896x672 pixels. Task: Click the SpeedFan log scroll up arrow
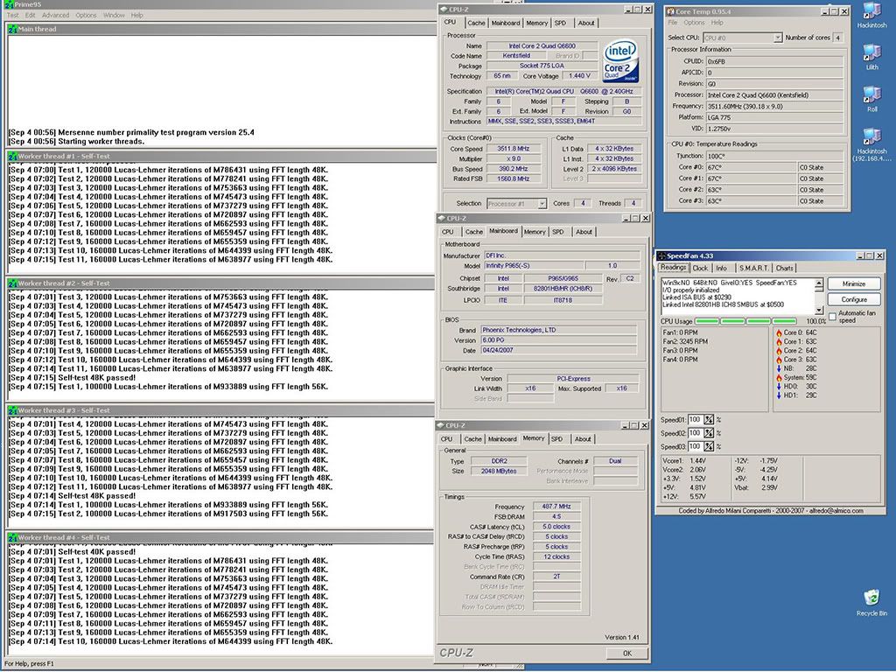pyautogui.click(x=819, y=283)
